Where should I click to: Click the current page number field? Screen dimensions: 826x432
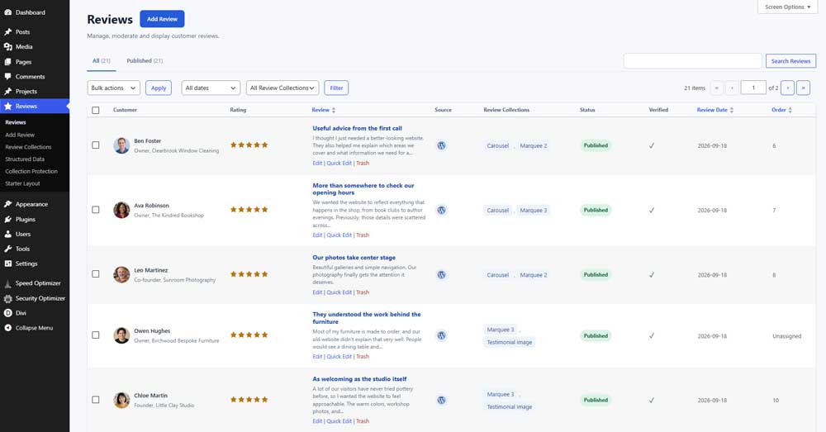click(753, 88)
